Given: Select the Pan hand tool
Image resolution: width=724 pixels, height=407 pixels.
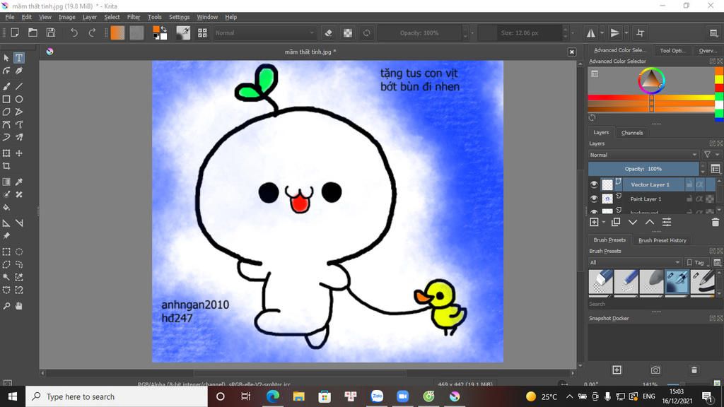Looking at the screenshot, I should [x=19, y=306].
